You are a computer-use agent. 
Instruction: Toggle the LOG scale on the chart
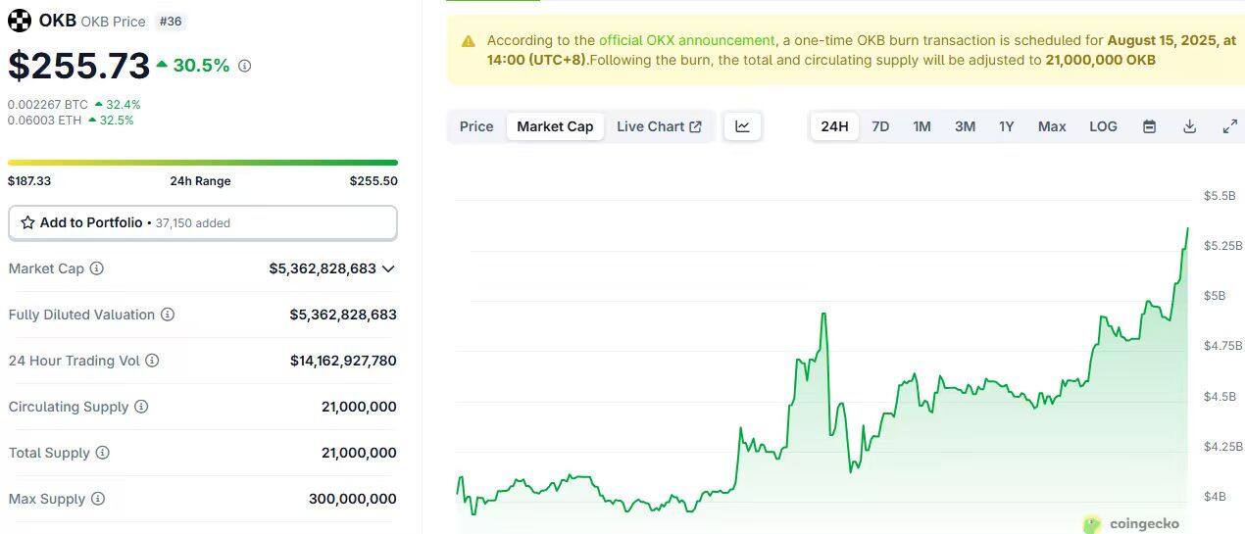click(x=1103, y=126)
